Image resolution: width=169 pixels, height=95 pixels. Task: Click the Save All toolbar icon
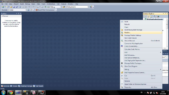click(x=17, y=7)
